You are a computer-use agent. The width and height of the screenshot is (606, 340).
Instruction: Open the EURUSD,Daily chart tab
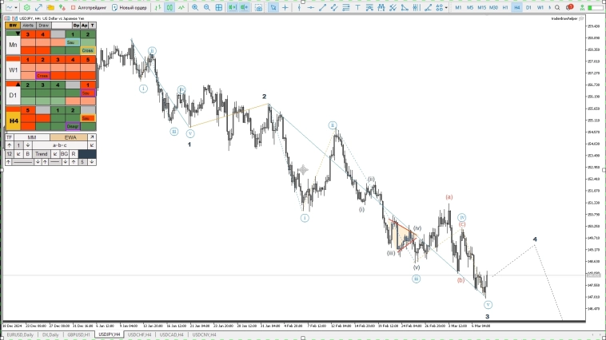[x=20, y=334]
